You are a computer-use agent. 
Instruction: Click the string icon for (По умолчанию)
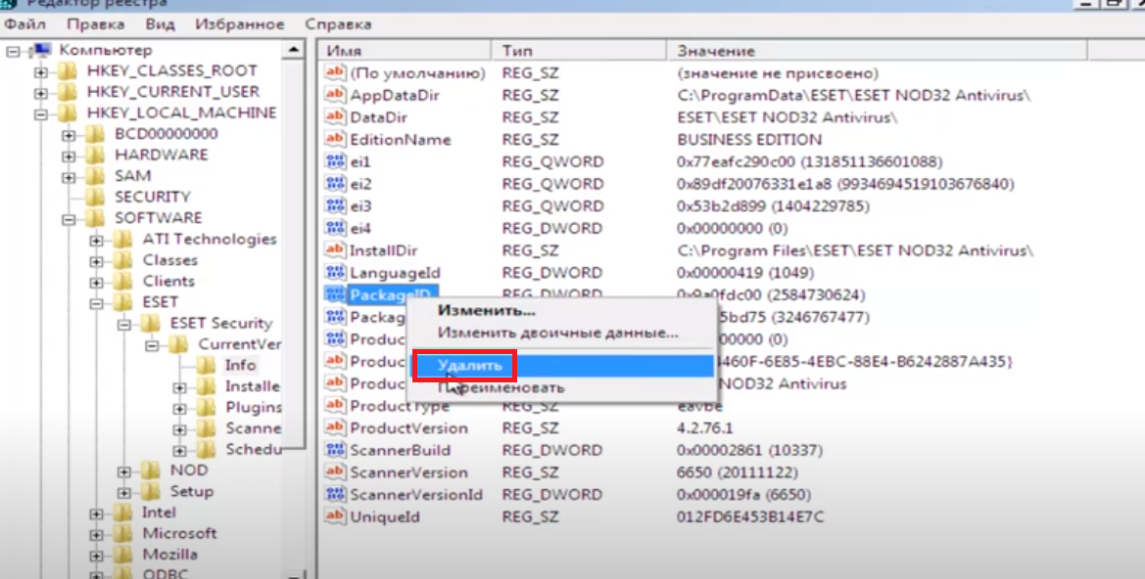click(x=335, y=73)
